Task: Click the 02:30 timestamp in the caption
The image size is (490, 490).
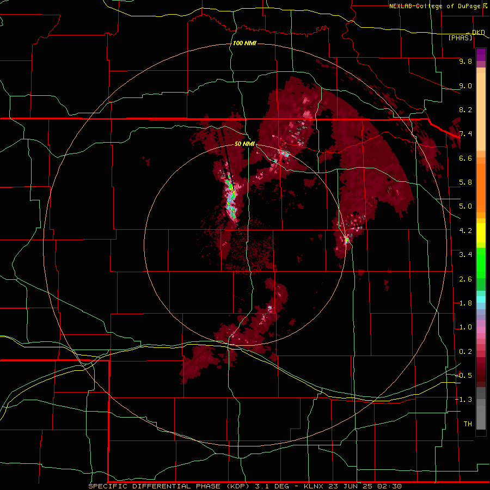Action: pyautogui.click(x=389, y=486)
